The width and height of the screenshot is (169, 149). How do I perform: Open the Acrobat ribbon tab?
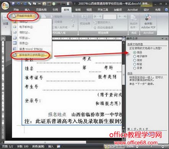(133, 10)
